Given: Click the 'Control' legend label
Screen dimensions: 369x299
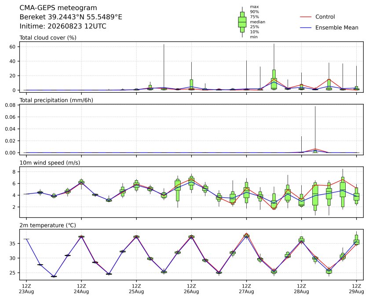Looking at the screenshot, I should 325,17.
